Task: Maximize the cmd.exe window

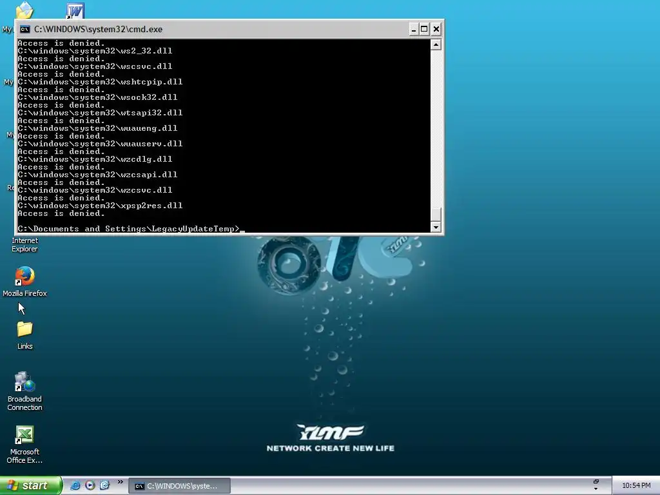Action: tap(424, 29)
